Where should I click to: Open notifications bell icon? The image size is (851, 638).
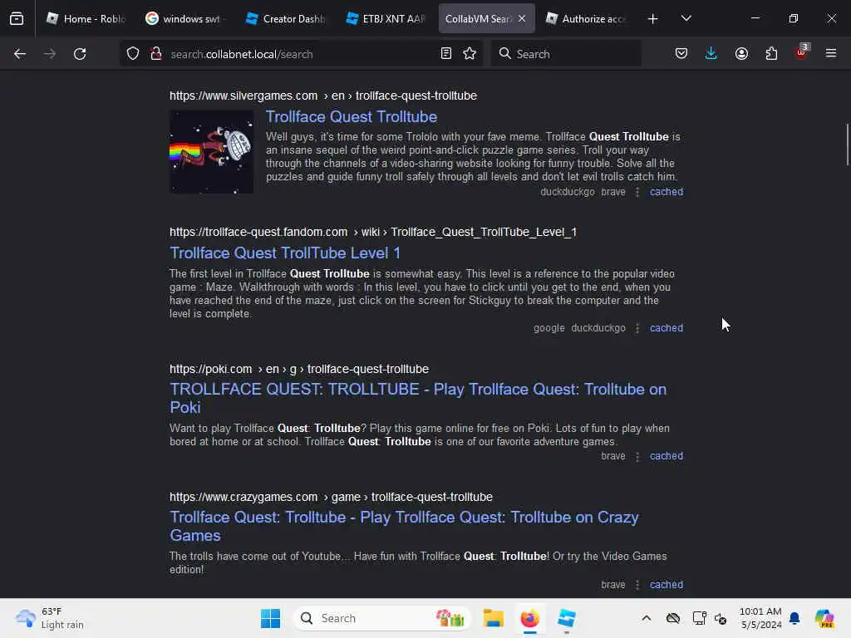click(x=794, y=618)
